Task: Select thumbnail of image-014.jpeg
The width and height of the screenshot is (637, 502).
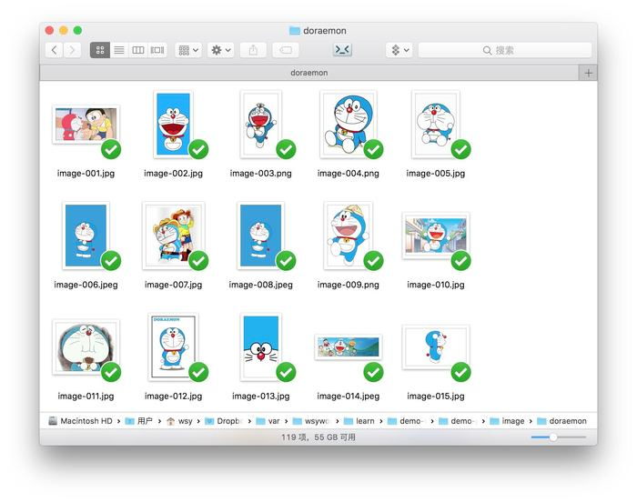Action: pyautogui.click(x=349, y=346)
